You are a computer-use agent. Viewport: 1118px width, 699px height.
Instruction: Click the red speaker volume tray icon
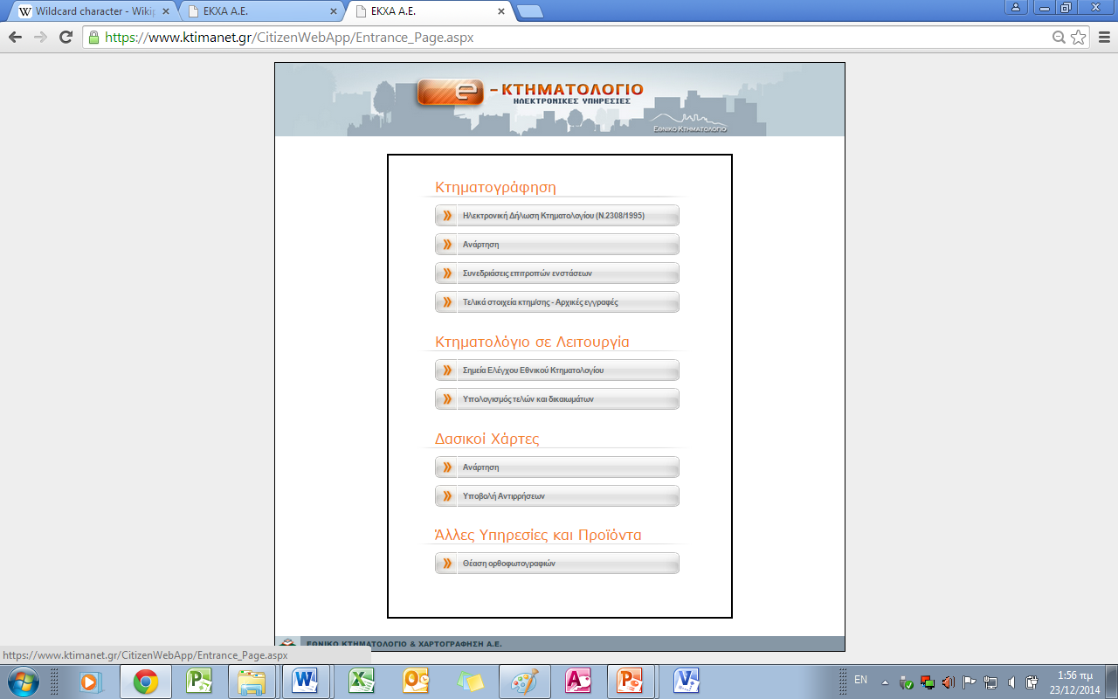click(x=949, y=682)
